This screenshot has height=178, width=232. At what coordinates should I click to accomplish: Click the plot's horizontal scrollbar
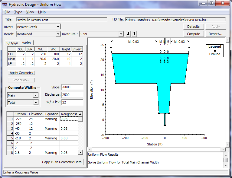point(156,149)
